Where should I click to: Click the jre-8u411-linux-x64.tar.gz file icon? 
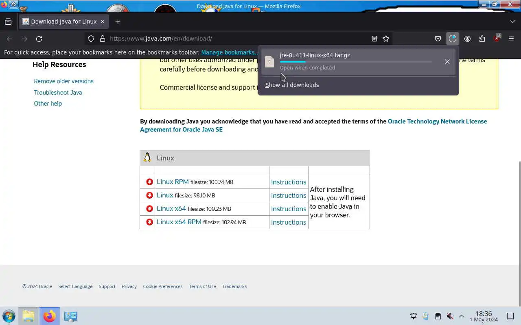tap(269, 62)
